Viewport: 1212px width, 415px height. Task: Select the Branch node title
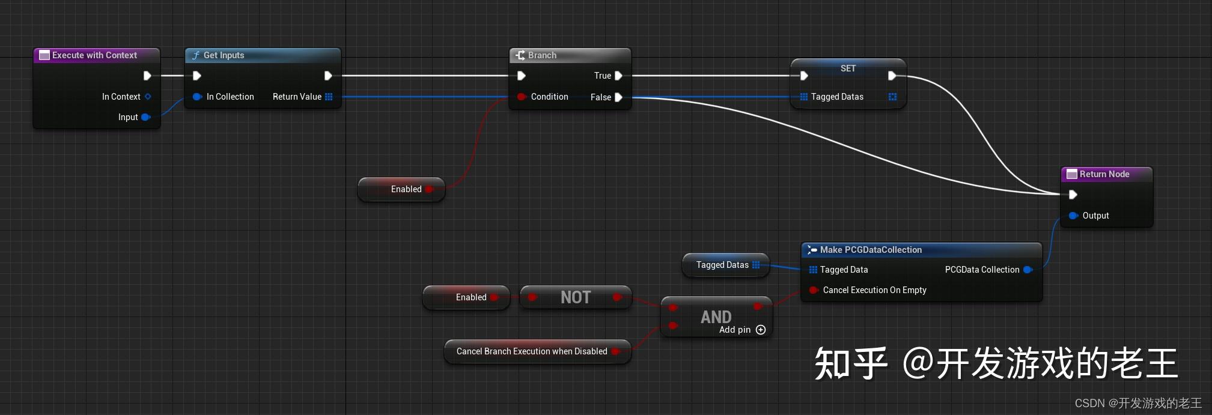tap(542, 55)
